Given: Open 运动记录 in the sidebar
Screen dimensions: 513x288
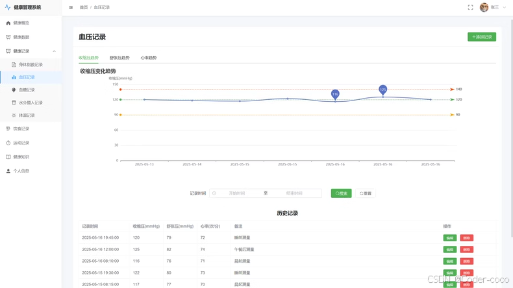Looking at the screenshot, I should coord(31,143).
